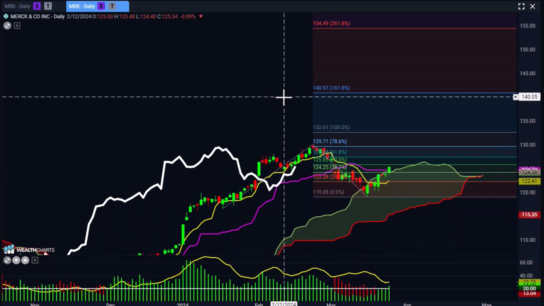Click the H:125.48 high value in the header
This screenshot has height=306, width=544.
(x=124, y=16)
